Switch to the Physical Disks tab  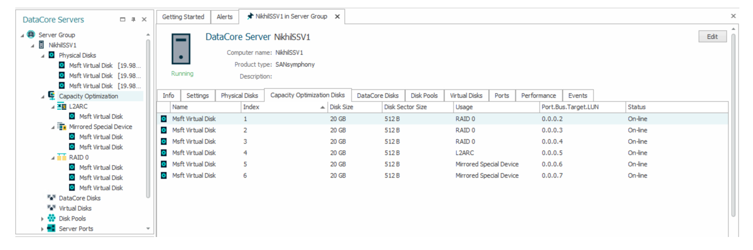tap(239, 96)
